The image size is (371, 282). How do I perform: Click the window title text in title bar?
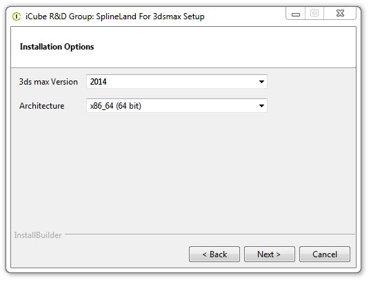click(x=115, y=17)
